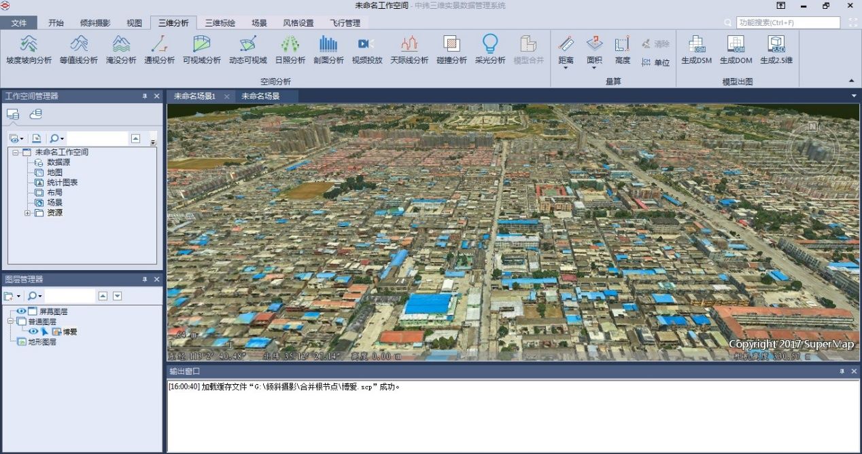Switch to workspace tree view icon in 工作空间管理器
The width and height of the screenshot is (862, 454).
point(13,114)
